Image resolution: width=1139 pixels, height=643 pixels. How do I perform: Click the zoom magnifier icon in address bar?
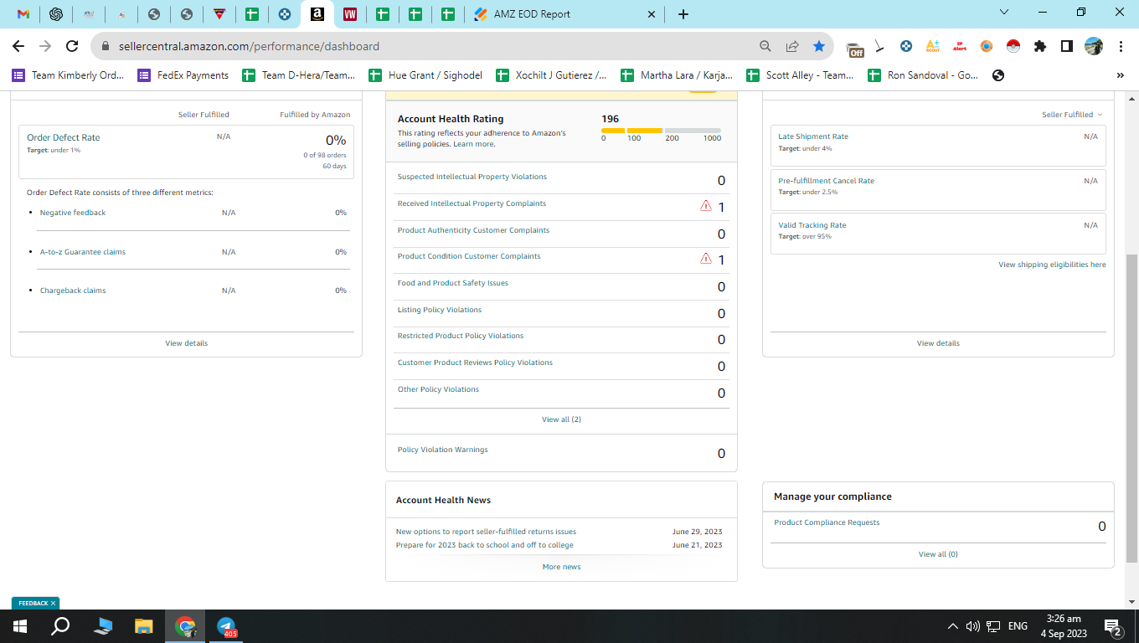(x=765, y=46)
